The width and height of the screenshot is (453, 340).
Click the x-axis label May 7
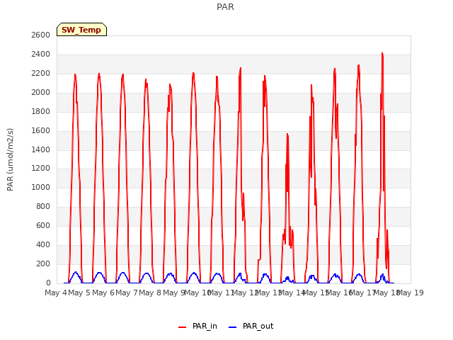point(127,293)
